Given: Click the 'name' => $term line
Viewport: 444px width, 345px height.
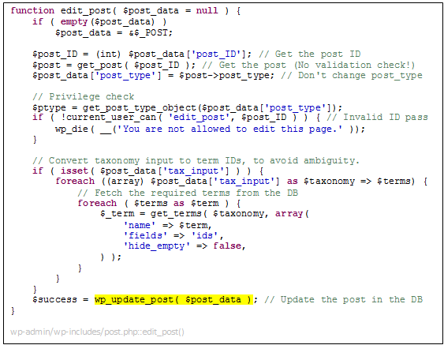Looking at the screenshot, I should (x=167, y=225).
